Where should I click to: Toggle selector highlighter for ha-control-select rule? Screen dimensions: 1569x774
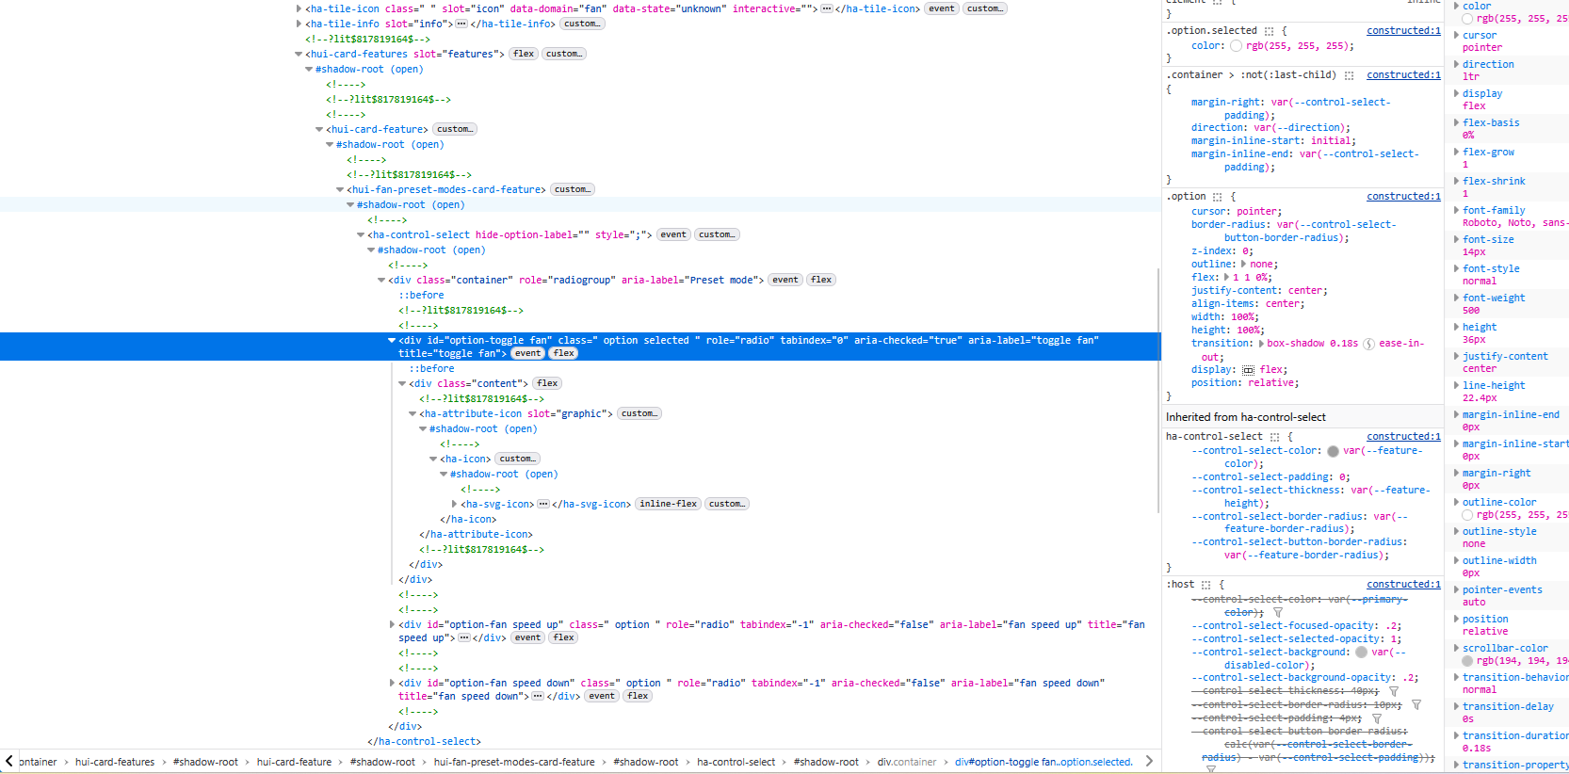[1274, 437]
